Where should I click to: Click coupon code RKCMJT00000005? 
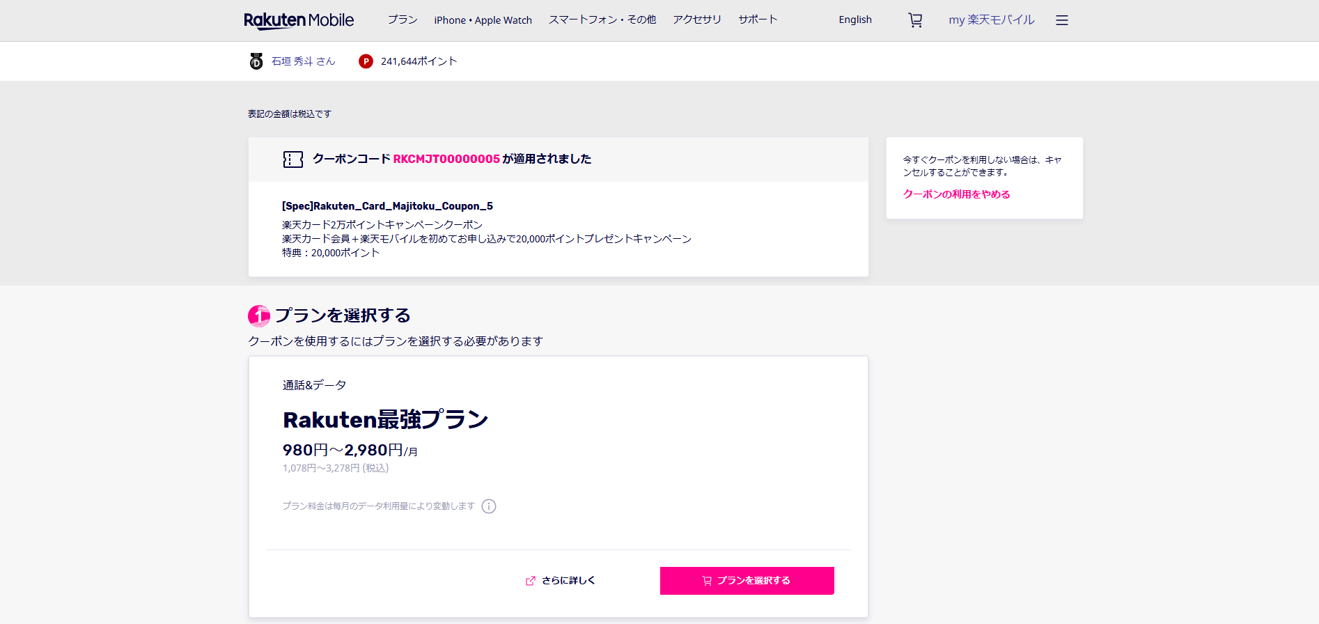446,159
